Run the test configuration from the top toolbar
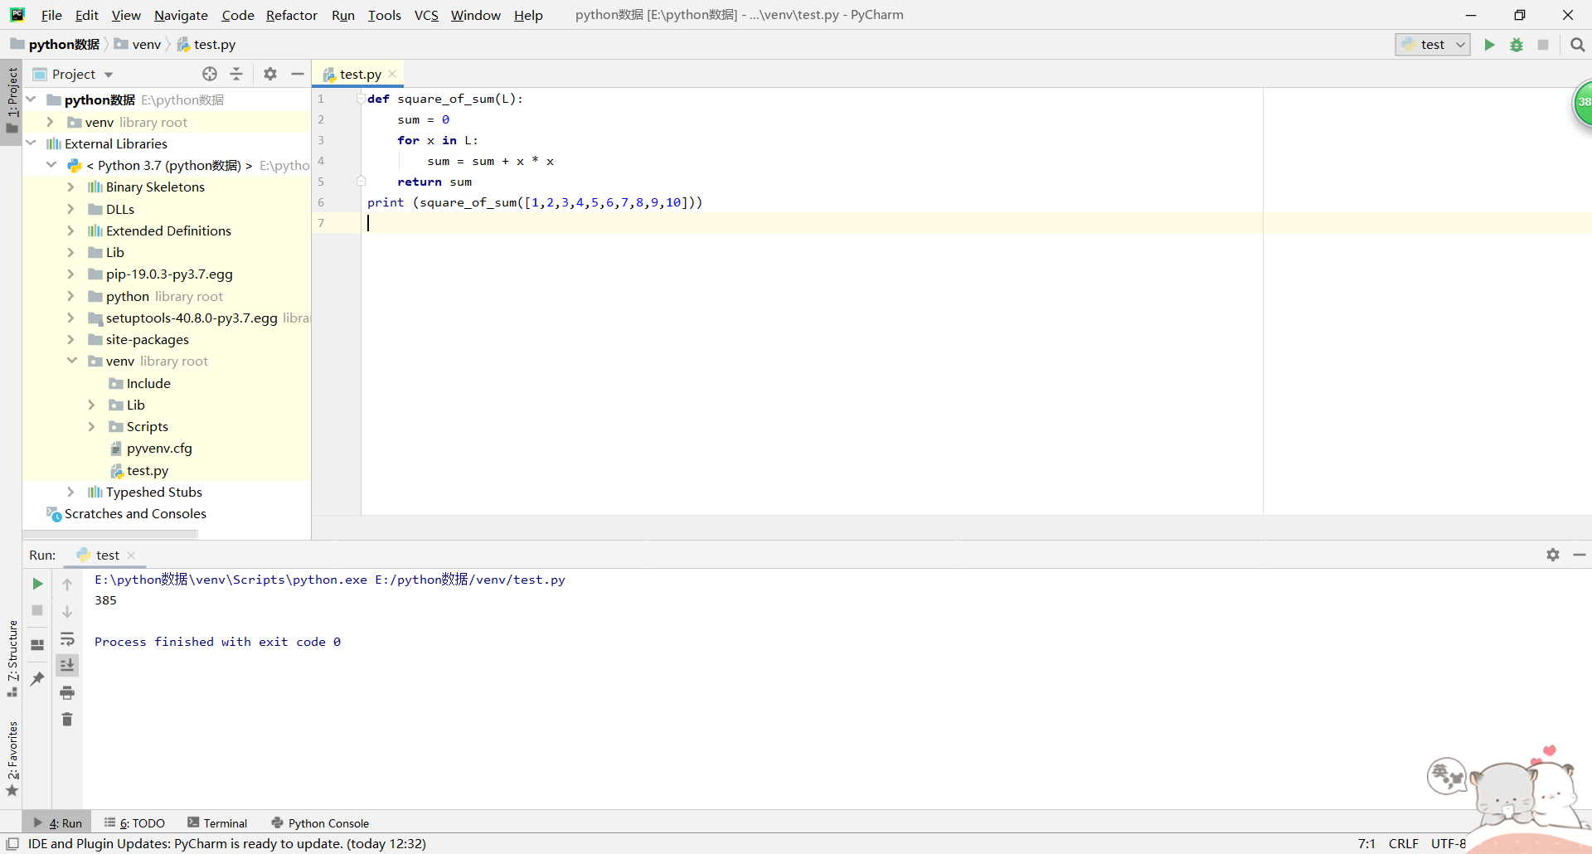Screen dimensions: 1592x854 tap(1489, 45)
